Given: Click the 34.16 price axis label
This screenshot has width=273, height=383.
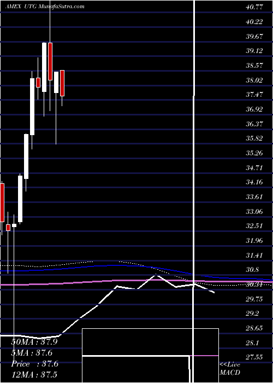Looking at the screenshot, I should [254, 182].
